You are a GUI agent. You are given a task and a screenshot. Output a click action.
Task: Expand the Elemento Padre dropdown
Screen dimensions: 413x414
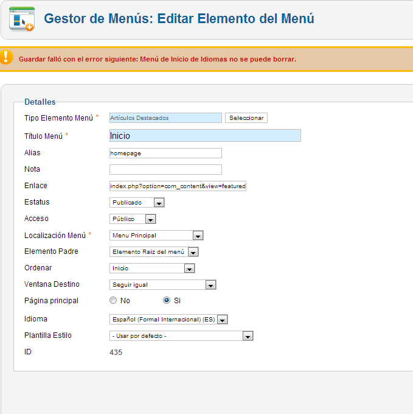[x=154, y=252]
